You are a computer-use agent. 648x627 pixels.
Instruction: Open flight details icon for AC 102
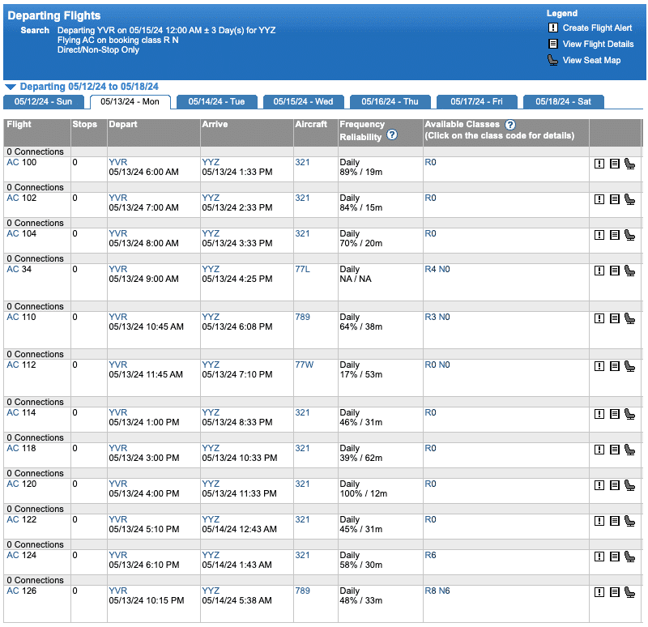point(615,199)
